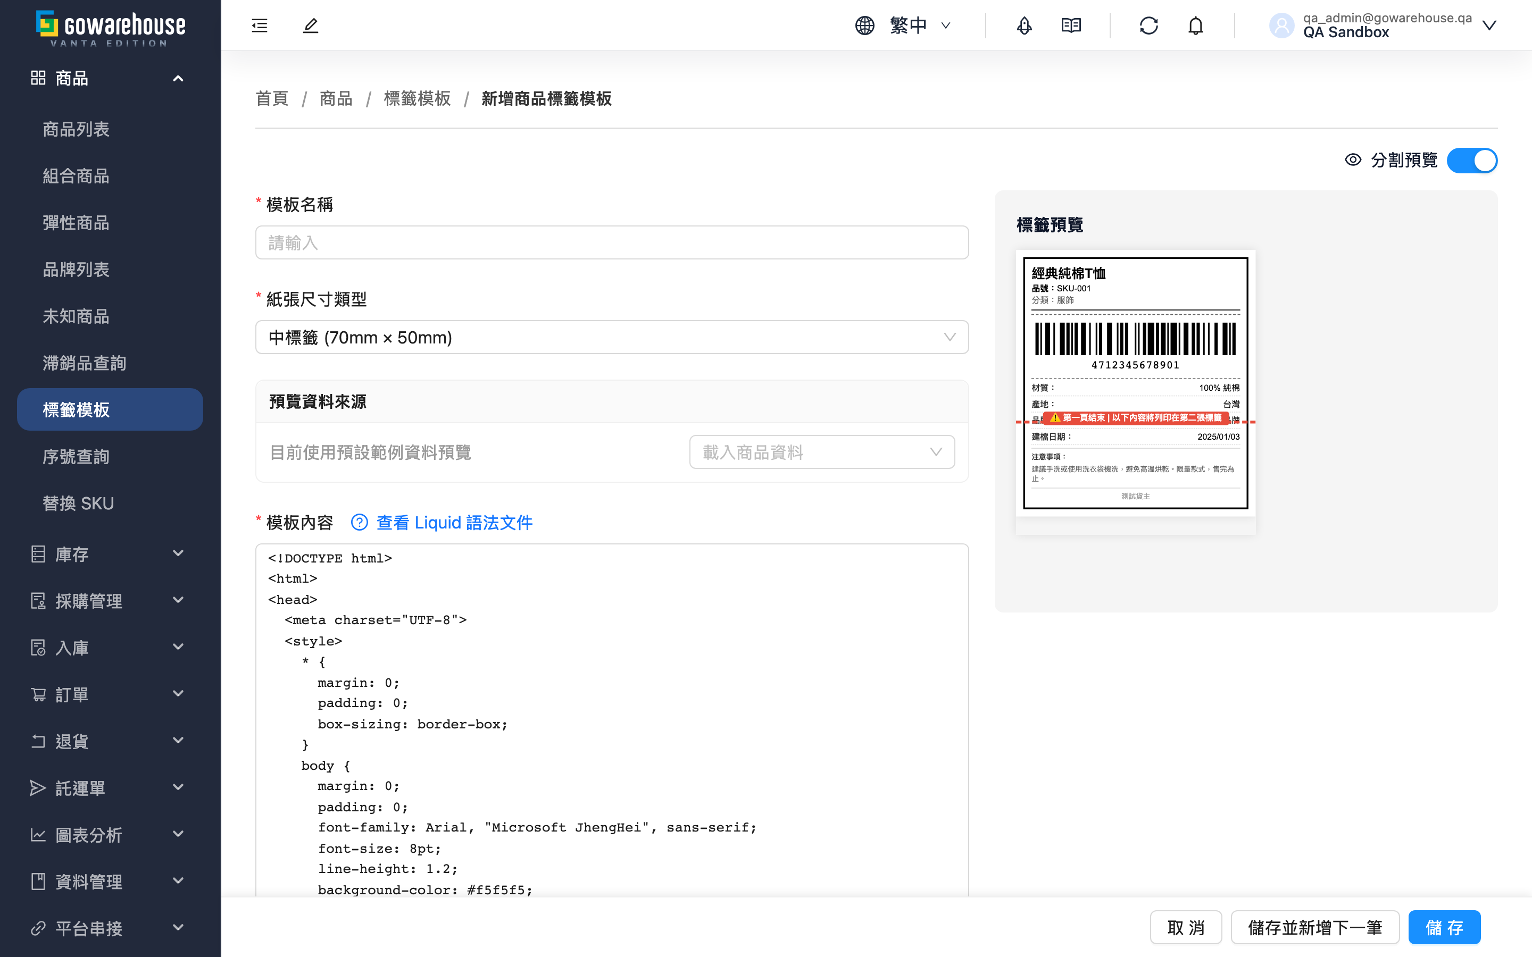Click 儲存並新增下一筆 button
The width and height of the screenshot is (1532, 957).
pyautogui.click(x=1315, y=927)
